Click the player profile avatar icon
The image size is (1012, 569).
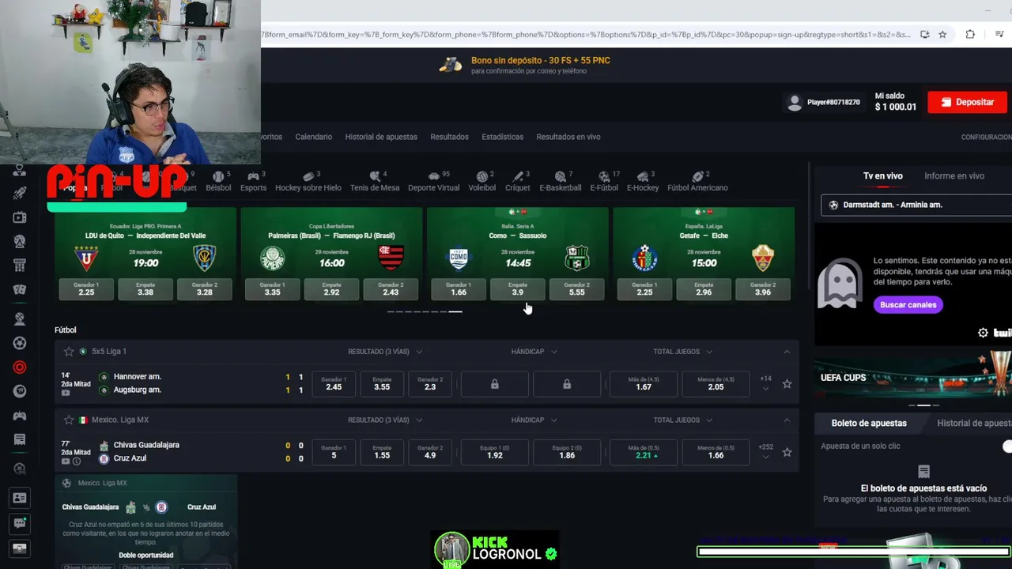(x=795, y=102)
